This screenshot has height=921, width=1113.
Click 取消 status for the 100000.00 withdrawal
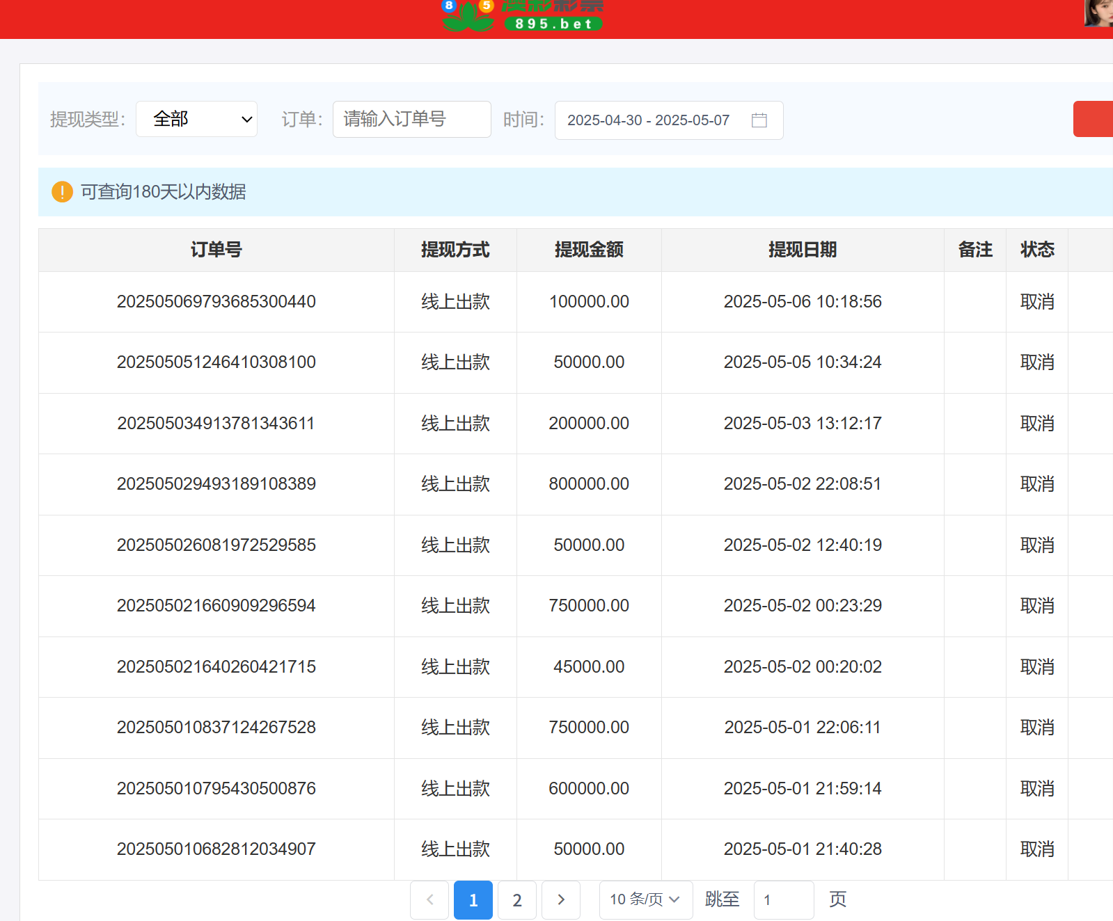1036,302
